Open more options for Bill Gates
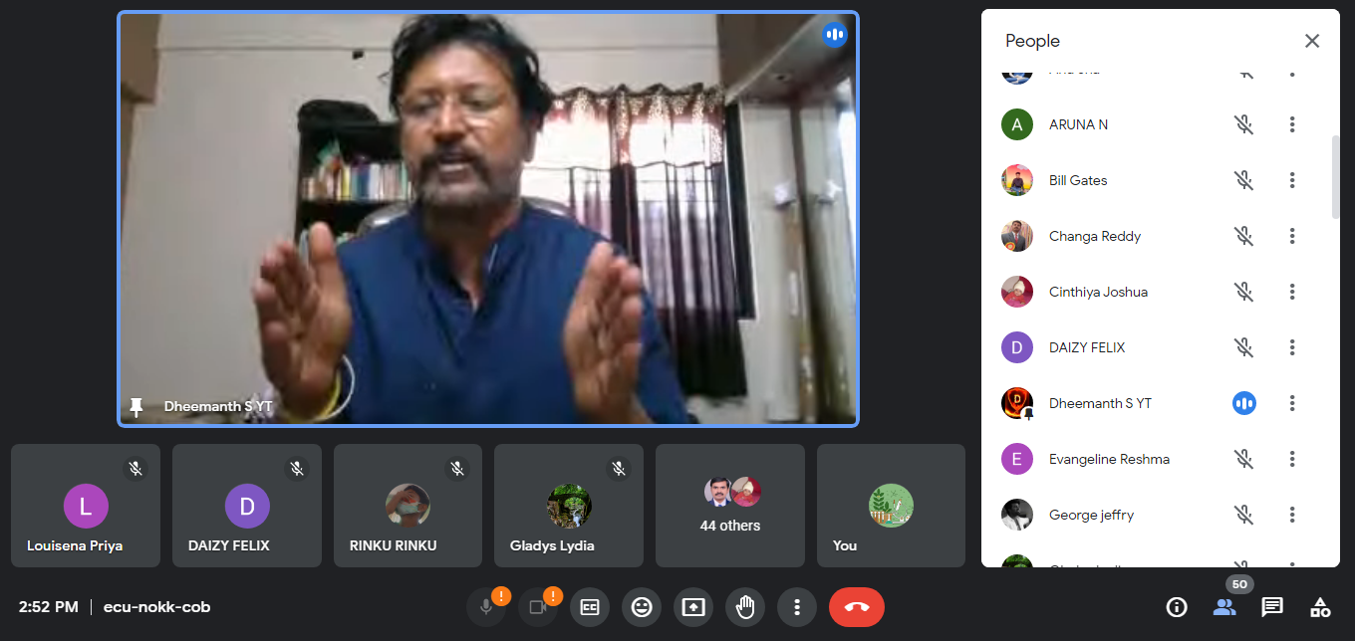 click(1292, 180)
